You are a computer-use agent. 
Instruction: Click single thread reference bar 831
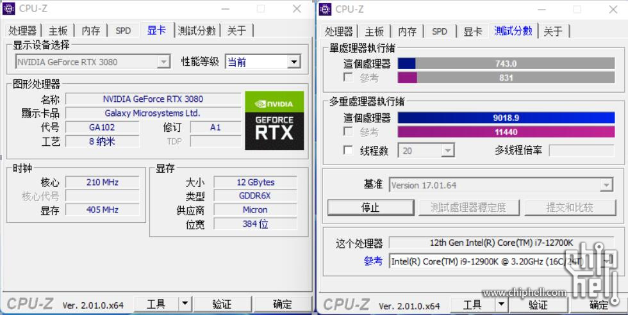[506, 77]
